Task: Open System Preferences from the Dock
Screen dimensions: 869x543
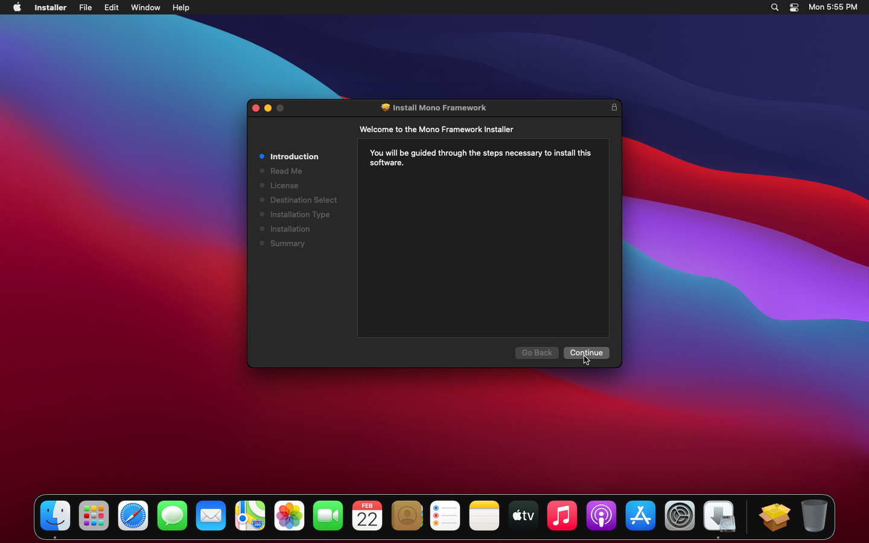Action: (x=680, y=516)
